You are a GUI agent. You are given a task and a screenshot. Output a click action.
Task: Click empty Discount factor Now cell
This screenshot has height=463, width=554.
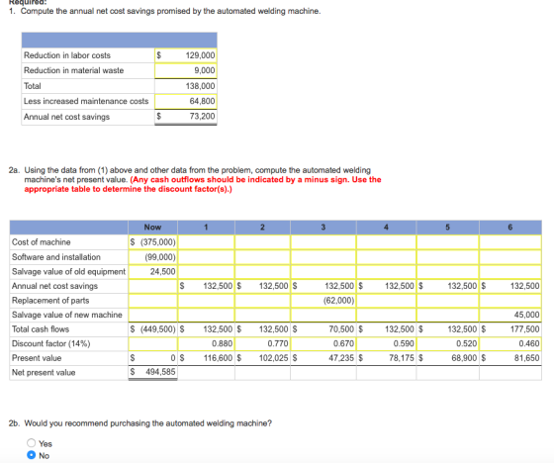point(152,343)
